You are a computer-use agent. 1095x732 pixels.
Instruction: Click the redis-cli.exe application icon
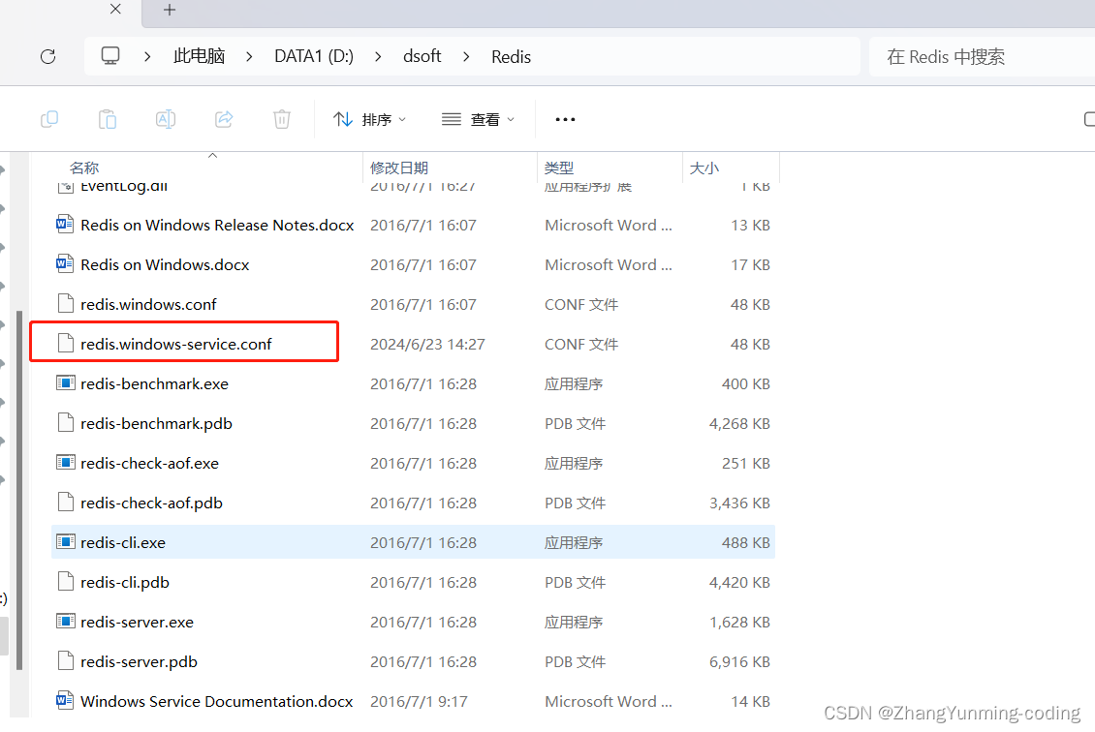pyautogui.click(x=66, y=542)
